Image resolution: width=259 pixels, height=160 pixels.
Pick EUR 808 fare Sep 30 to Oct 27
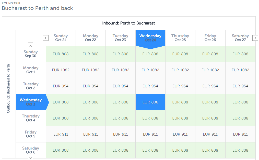tap(240, 54)
